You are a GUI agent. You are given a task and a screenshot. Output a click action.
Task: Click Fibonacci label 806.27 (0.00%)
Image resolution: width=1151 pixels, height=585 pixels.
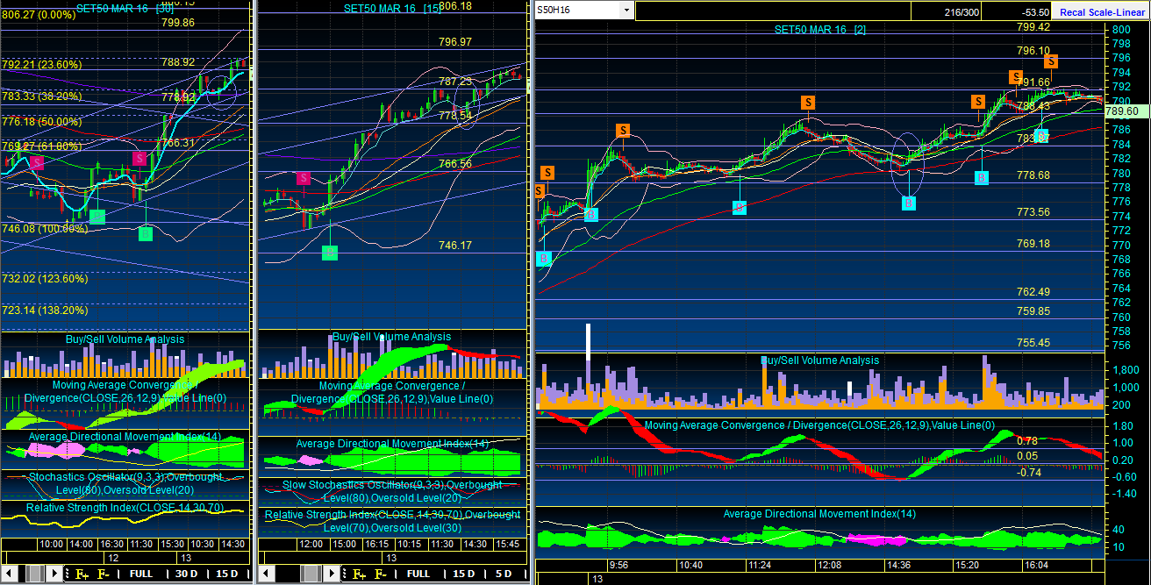click(x=40, y=15)
